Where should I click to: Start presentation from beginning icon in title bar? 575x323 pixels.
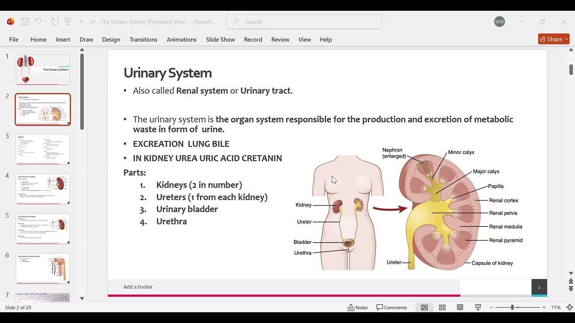(68, 22)
